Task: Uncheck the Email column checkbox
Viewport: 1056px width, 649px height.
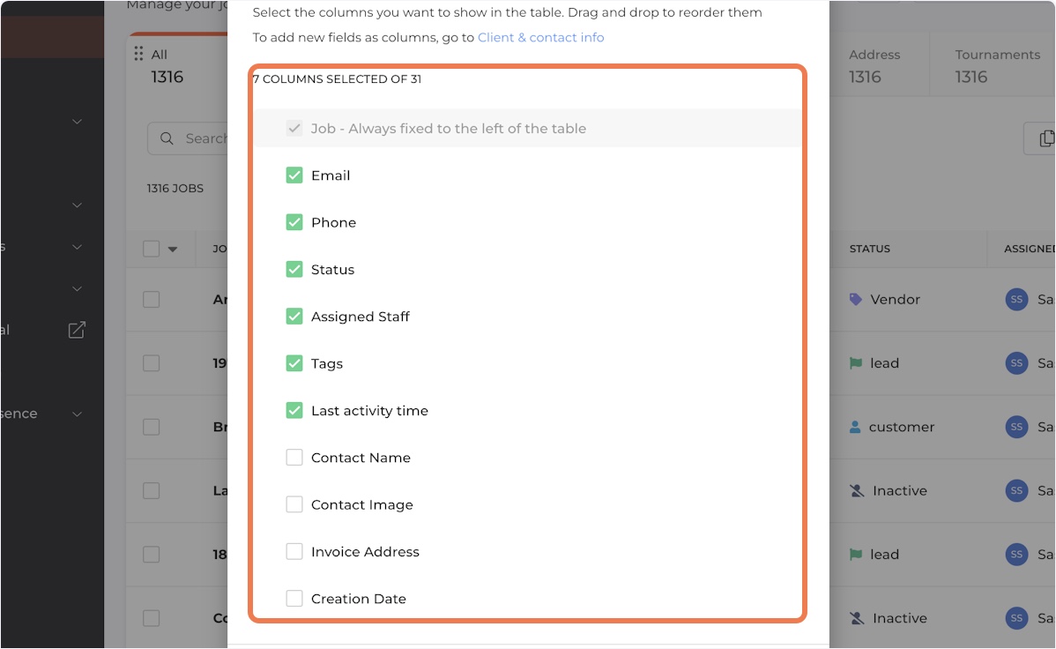Action: (x=294, y=175)
